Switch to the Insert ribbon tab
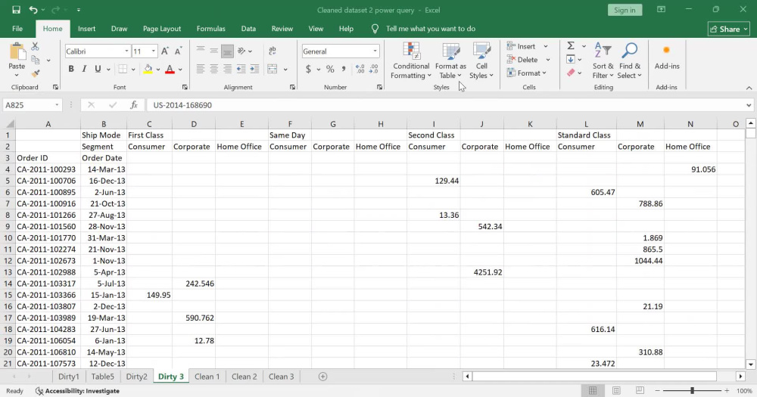 (x=86, y=29)
